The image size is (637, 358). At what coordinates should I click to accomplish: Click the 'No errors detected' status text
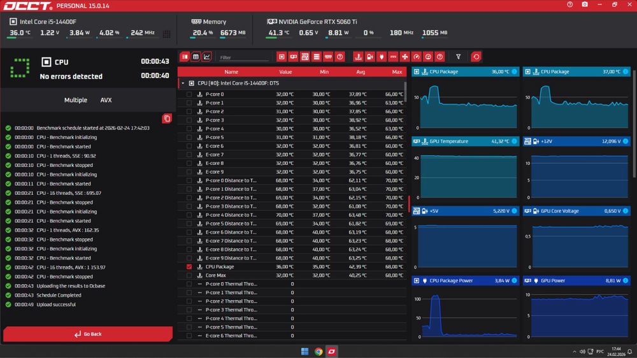coord(71,76)
